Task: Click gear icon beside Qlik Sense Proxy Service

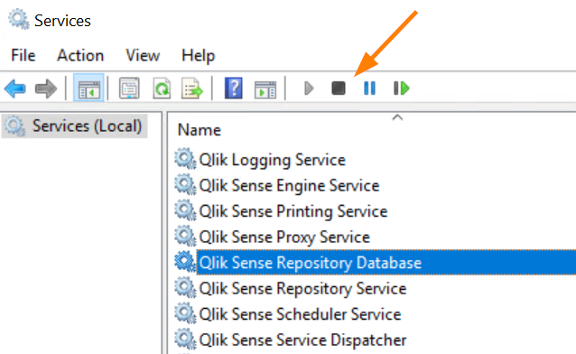Action: click(x=185, y=236)
